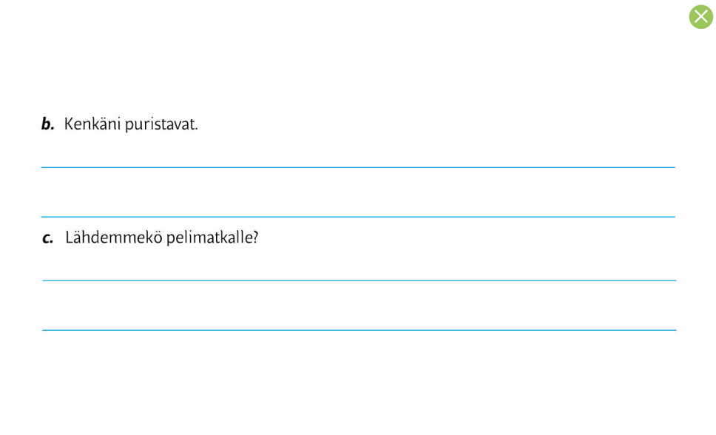
Task: Click the word "Kenkäni"
Action: pos(92,124)
